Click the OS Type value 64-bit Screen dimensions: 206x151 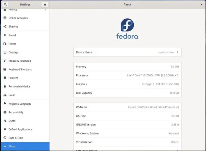pos(175,116)
